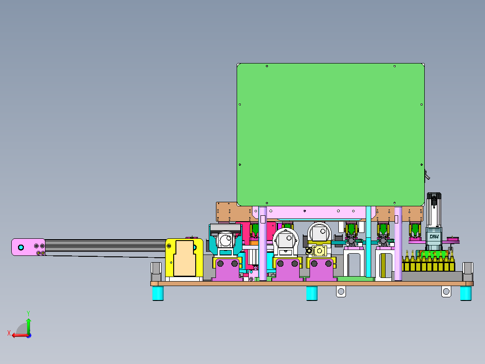Select the thin cyan vertical post
Viewport: 485px width, 364px height.
point(368,241)
